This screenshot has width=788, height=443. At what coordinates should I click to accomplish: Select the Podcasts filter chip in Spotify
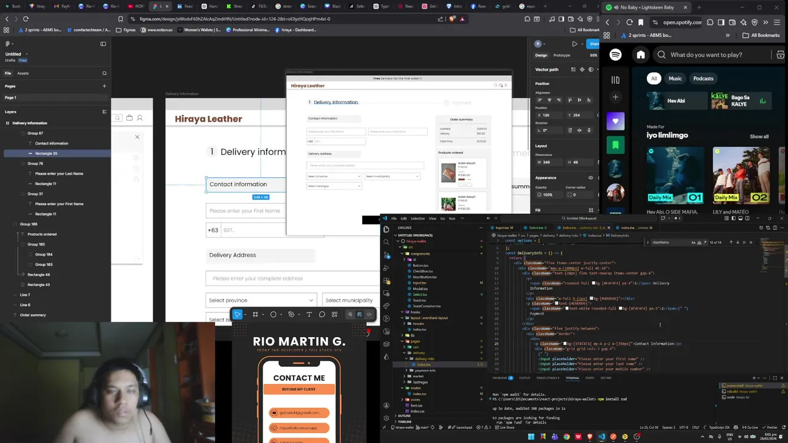703,79
